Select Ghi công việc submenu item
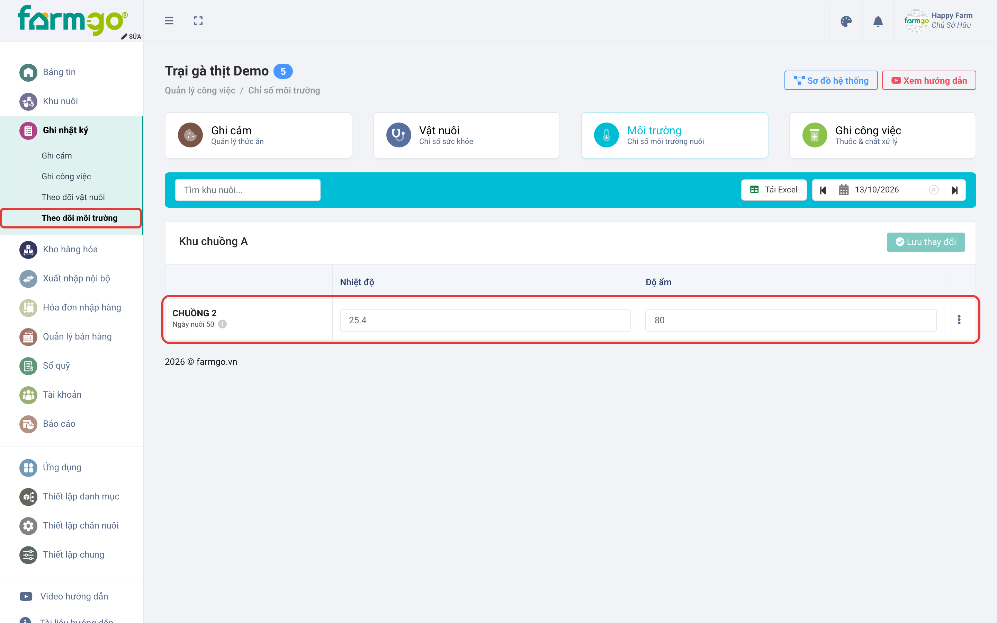This screenshot has height=623, width=997. (x=66, y=177)
